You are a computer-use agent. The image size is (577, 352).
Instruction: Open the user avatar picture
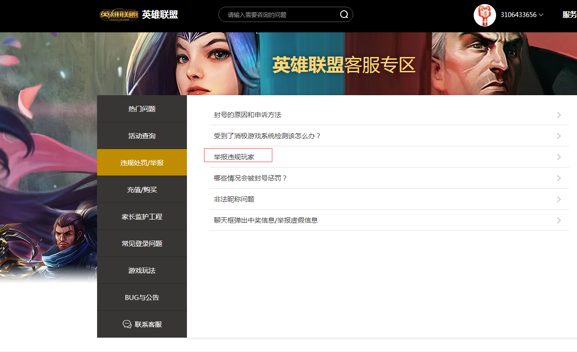485,15
